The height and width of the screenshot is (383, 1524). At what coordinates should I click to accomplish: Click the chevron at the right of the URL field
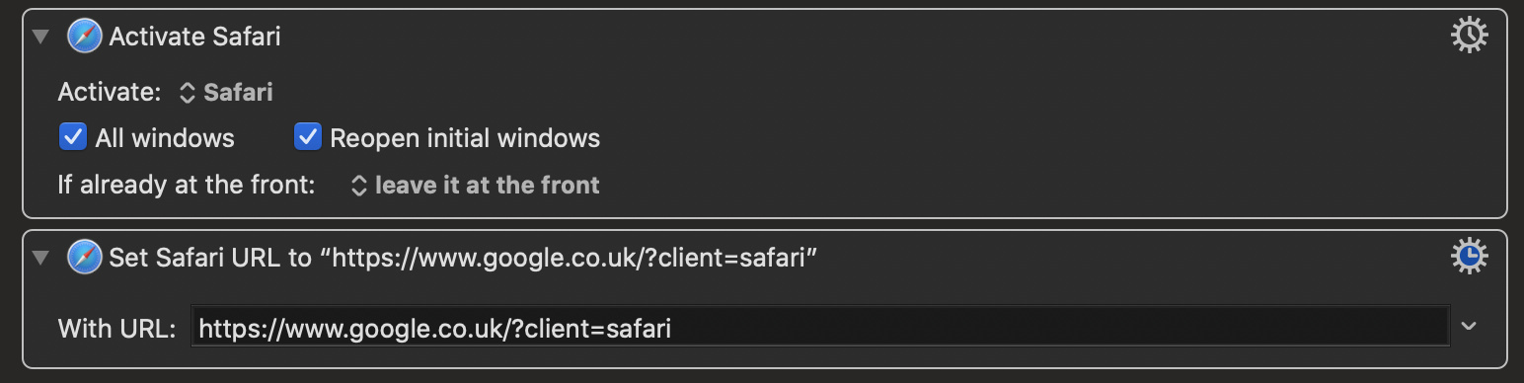click(1469, 327)
